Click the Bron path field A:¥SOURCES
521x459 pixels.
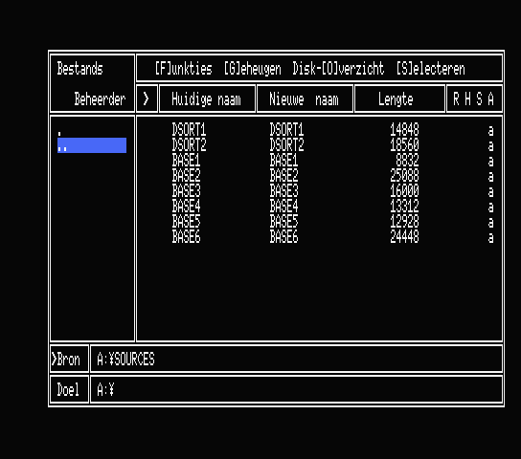coord(296,359)
